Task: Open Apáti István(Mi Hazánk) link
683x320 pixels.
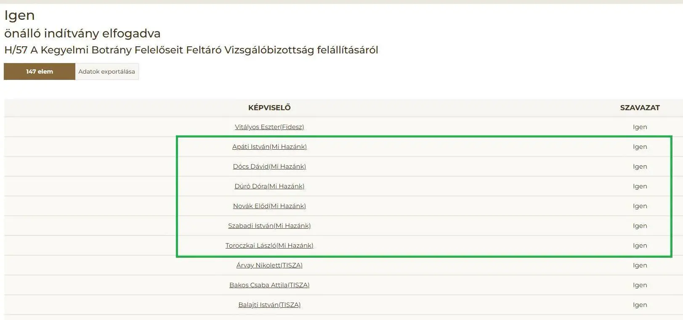Action: [269, 146]
